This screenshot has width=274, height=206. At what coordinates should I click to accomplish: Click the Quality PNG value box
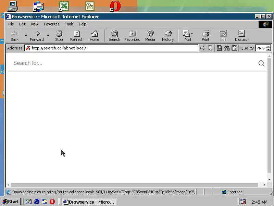click(261, 48)
